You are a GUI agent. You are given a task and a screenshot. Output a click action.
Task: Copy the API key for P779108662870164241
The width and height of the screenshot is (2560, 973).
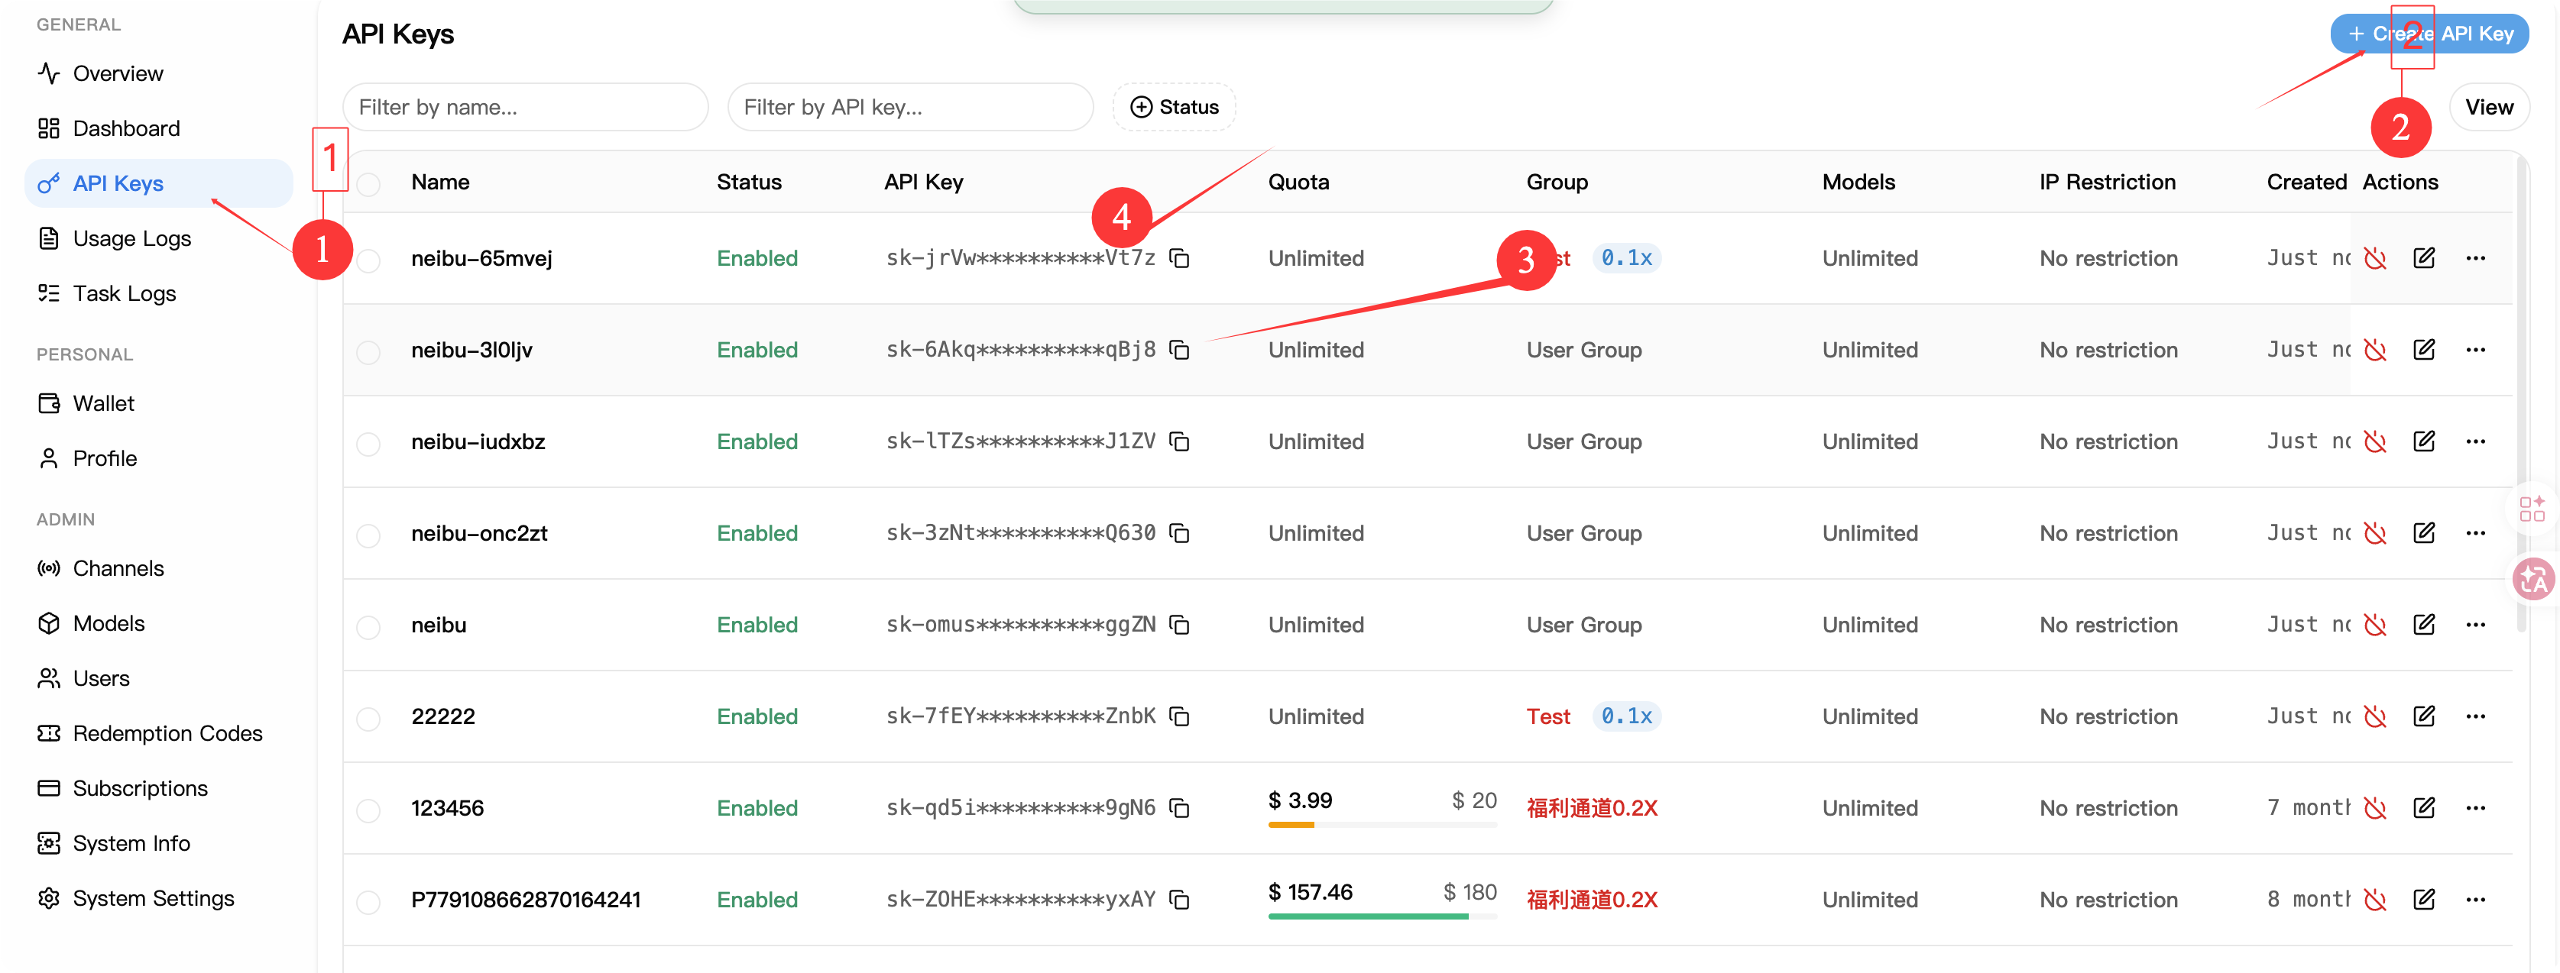tap(1180, 900)
